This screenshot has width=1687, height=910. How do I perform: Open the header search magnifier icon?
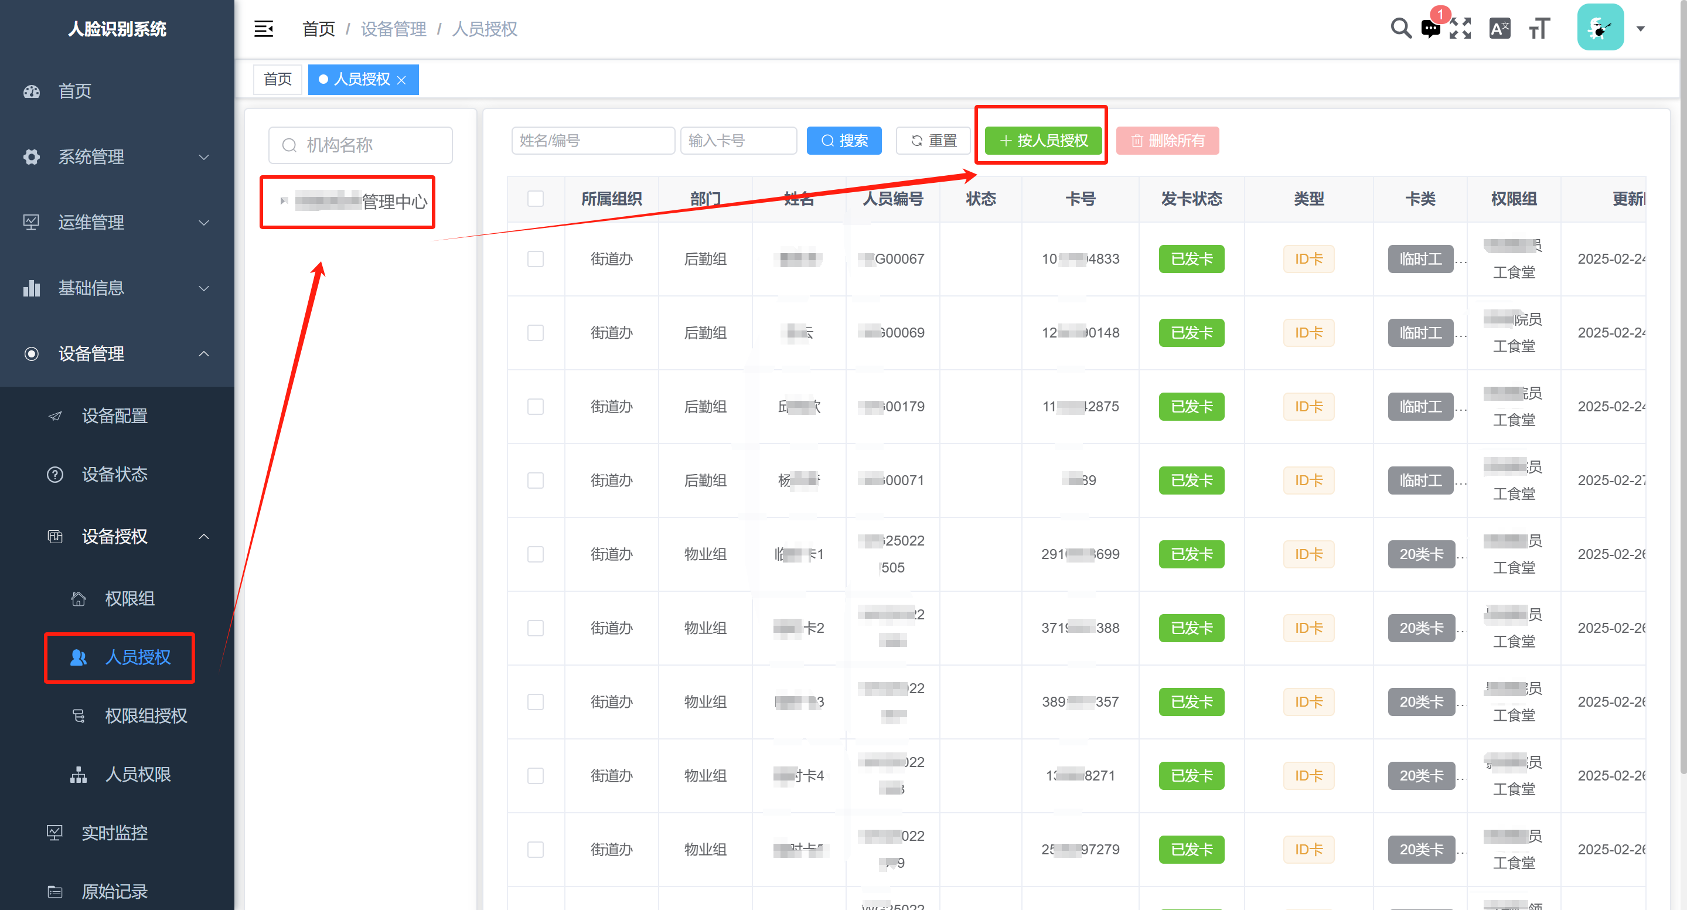[1400, 29]
